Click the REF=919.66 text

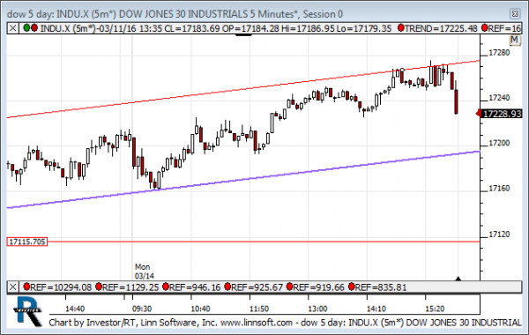pos(319,287)
